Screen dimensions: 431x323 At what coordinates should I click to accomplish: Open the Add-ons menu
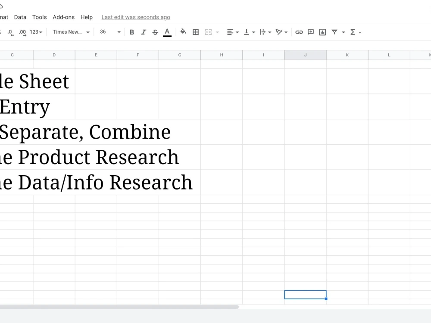click(x=63, y=17)
